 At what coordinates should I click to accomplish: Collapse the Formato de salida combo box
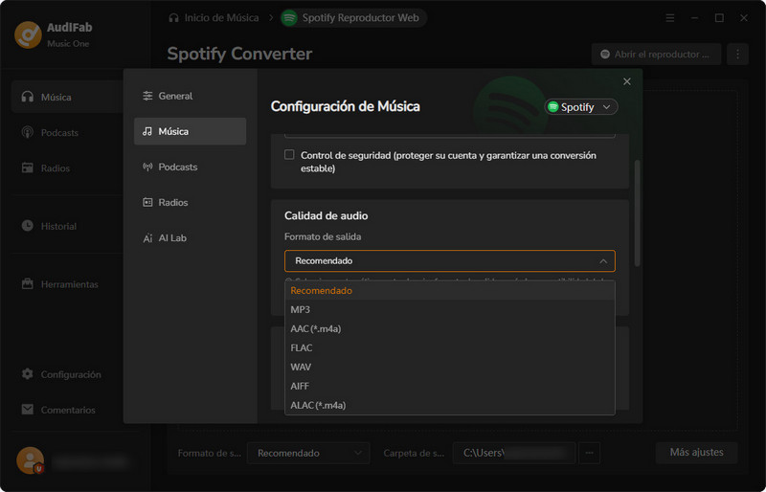pos(450,261)
